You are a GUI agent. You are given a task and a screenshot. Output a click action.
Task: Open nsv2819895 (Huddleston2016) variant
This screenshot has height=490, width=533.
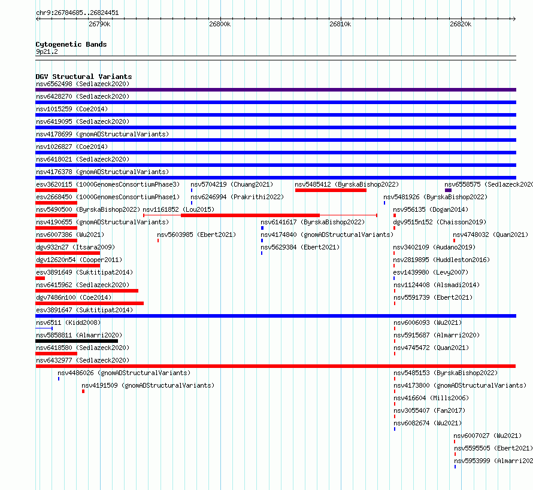[441, 260]
